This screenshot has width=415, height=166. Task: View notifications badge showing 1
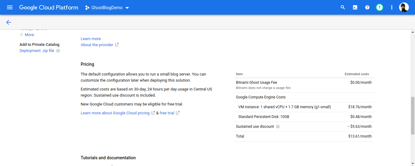point(379,7)
